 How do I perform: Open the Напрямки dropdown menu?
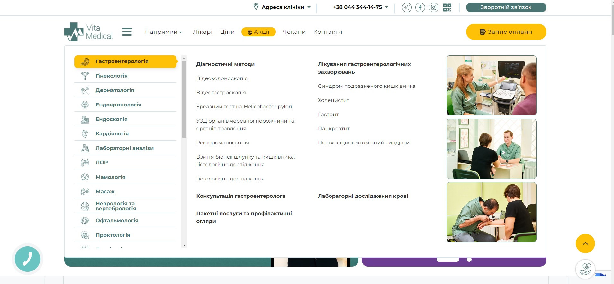(x=163, y=32)
